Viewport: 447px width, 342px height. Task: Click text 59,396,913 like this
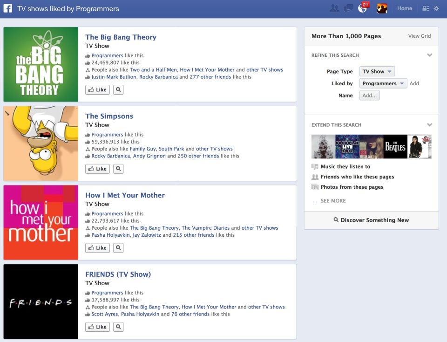[115, 142]
